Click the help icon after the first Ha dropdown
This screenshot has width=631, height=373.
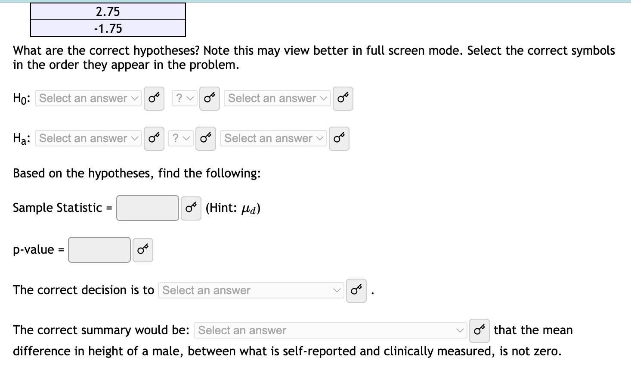click(x=154, y=138)
